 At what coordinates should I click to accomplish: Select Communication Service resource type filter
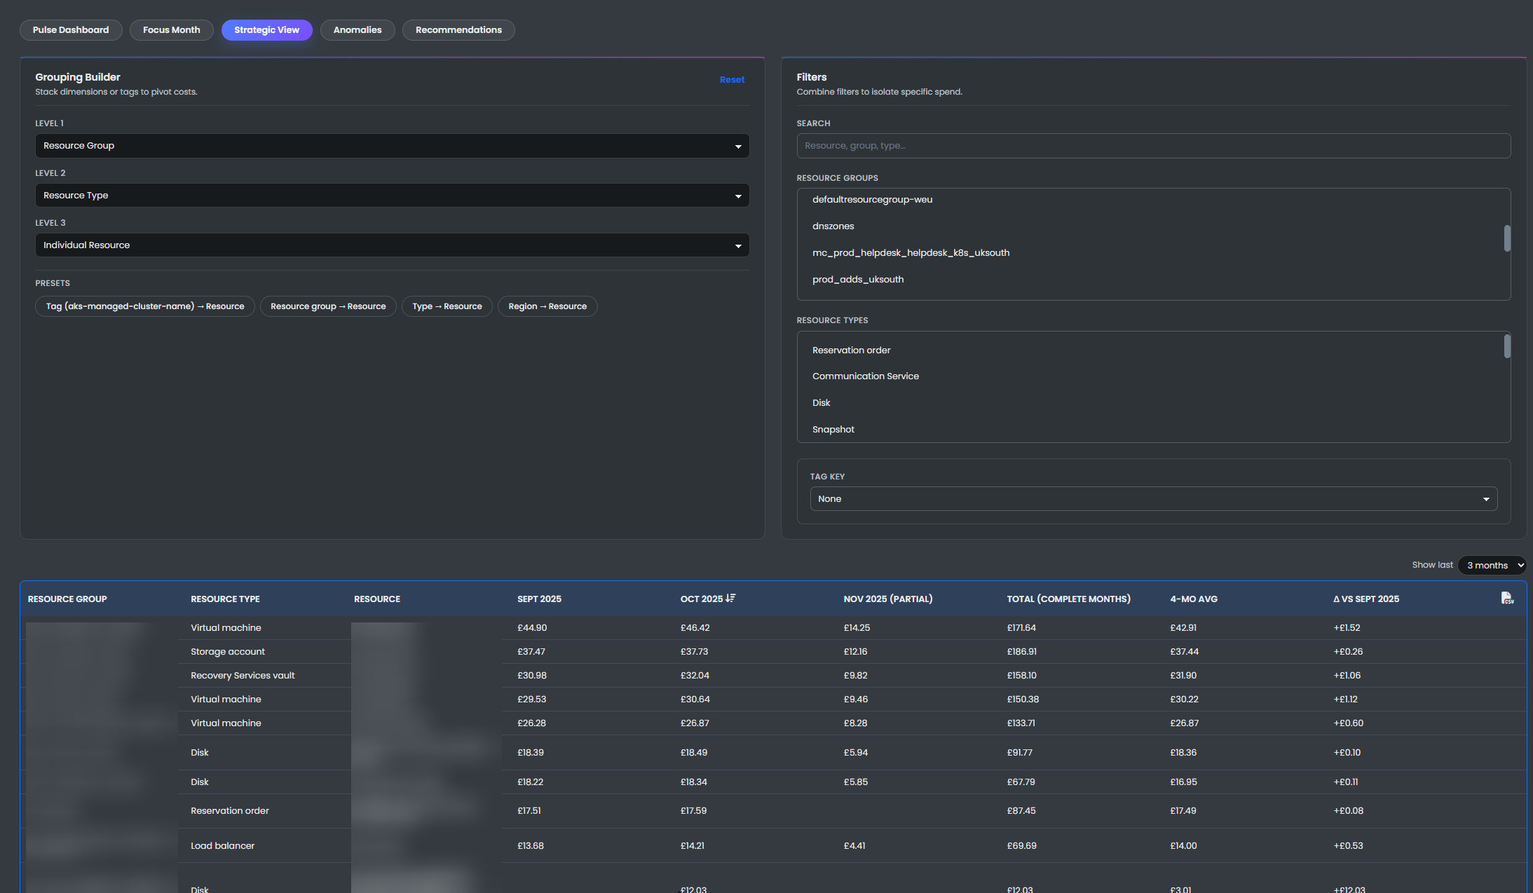pos(865,376)
